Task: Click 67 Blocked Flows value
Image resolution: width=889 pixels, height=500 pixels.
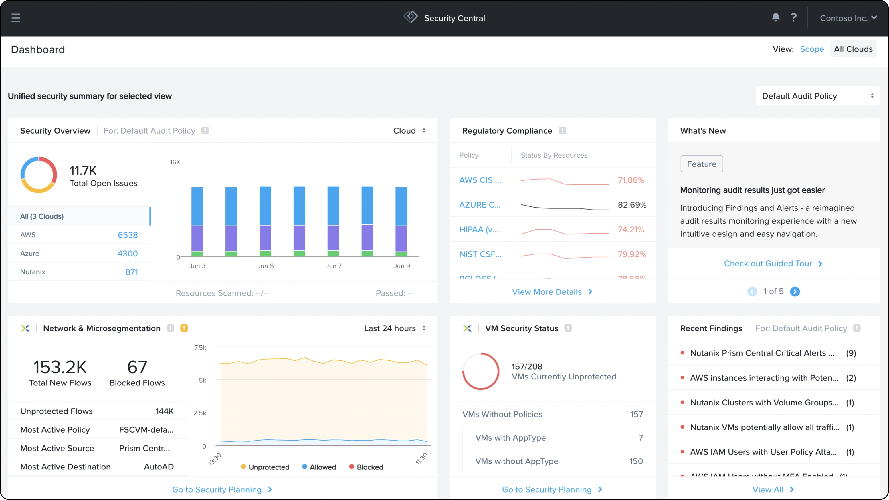Action: (137, 367)
